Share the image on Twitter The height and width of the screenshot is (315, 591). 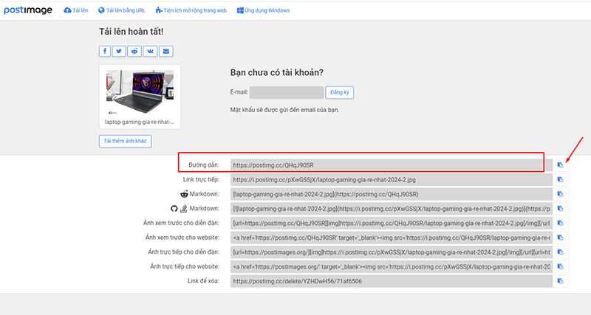[120, 51]
